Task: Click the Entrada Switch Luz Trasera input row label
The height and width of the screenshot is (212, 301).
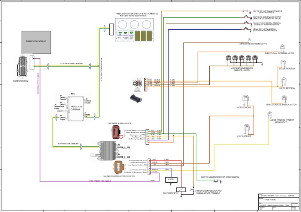Action: [135, 130]
